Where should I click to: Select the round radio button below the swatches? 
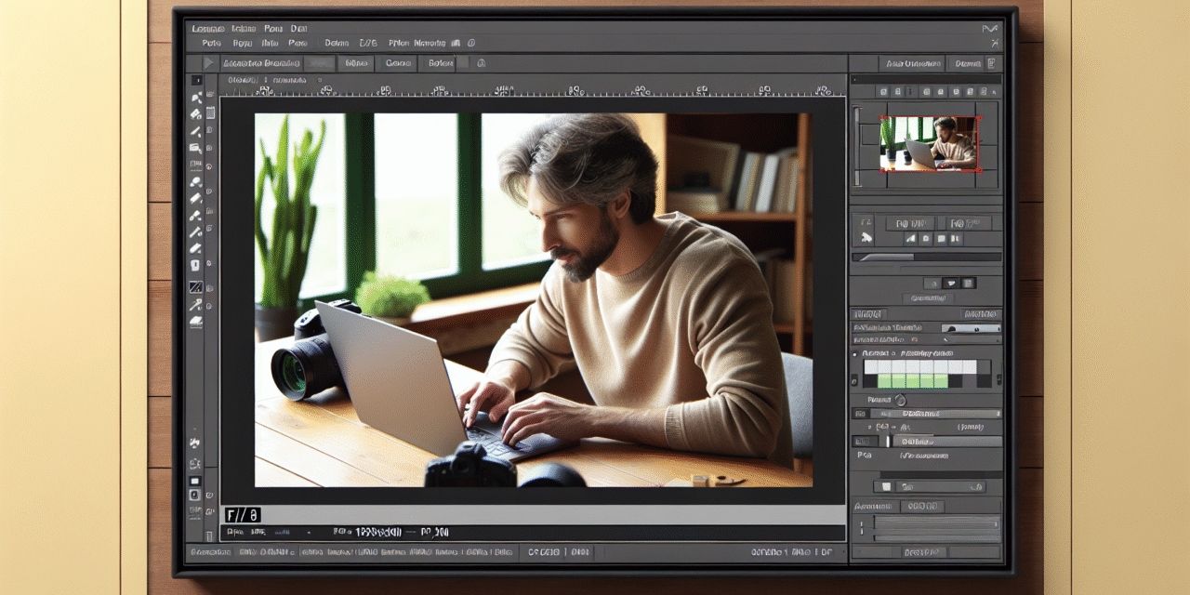898,399
